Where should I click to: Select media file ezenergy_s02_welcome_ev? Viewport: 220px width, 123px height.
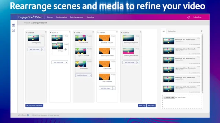click(x=181, y=60)
